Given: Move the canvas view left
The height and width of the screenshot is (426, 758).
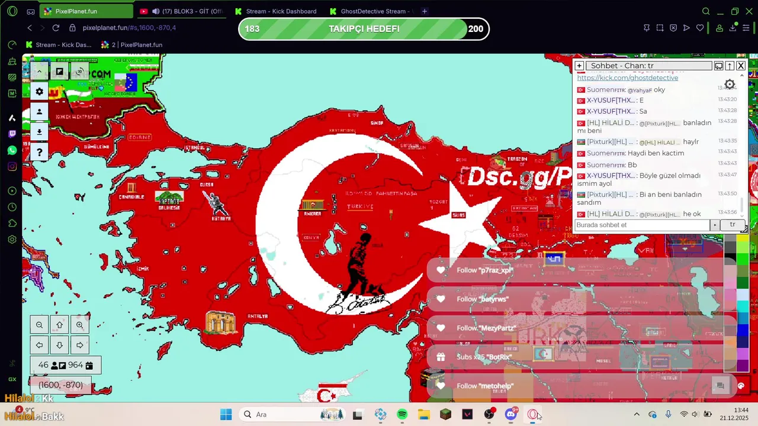Looking at the screenshot, I should click(39, 345).
